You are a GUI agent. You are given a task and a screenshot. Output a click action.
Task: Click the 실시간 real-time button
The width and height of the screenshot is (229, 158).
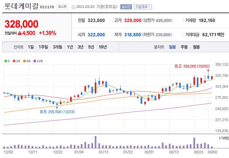pos(126,7)
